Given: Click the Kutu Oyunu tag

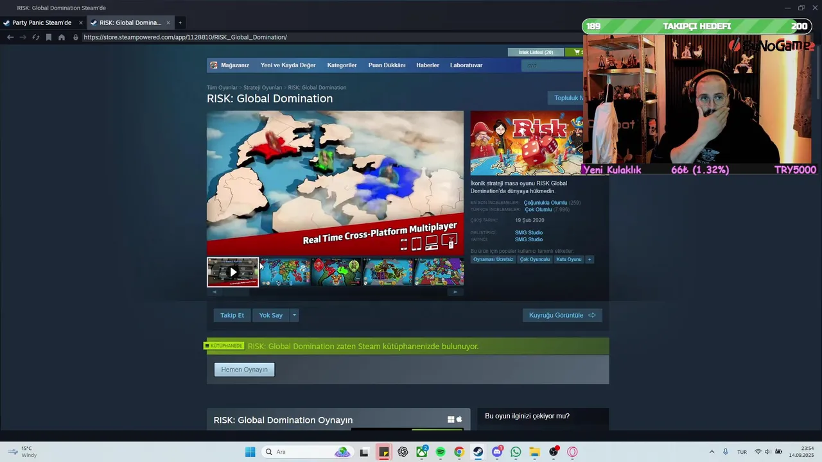Looking at the screenshot, I should click(x=569, y=259).
